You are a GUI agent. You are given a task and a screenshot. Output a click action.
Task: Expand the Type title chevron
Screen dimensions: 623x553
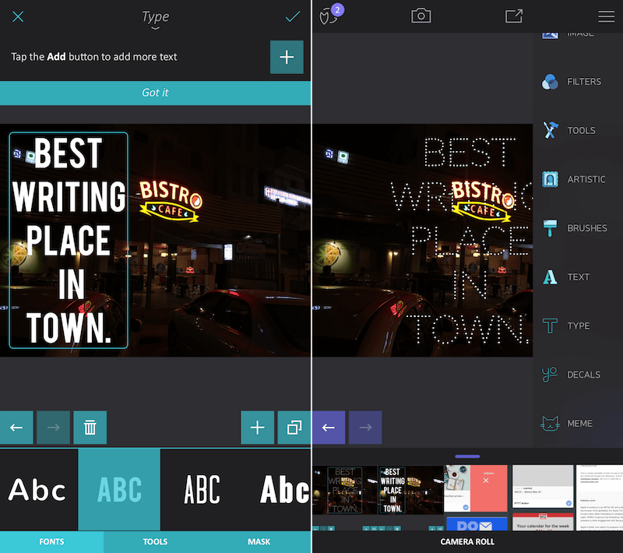click(x=156, y=28)
